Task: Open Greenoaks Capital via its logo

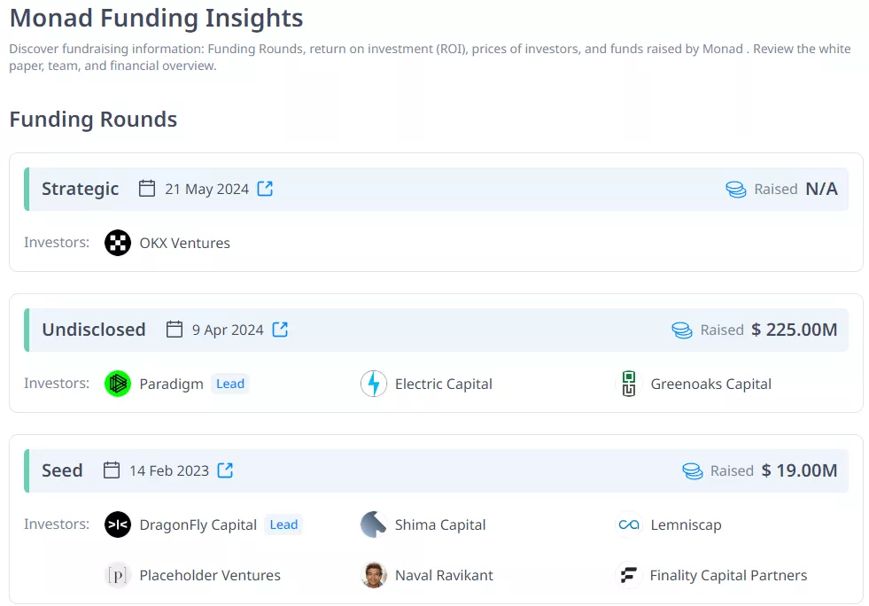Action: pos(629,384)
